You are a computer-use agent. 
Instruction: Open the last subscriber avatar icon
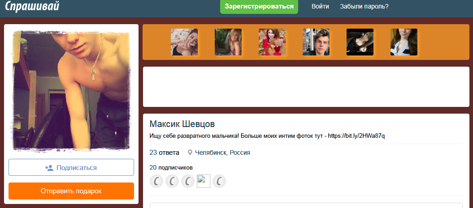[219, 181]
